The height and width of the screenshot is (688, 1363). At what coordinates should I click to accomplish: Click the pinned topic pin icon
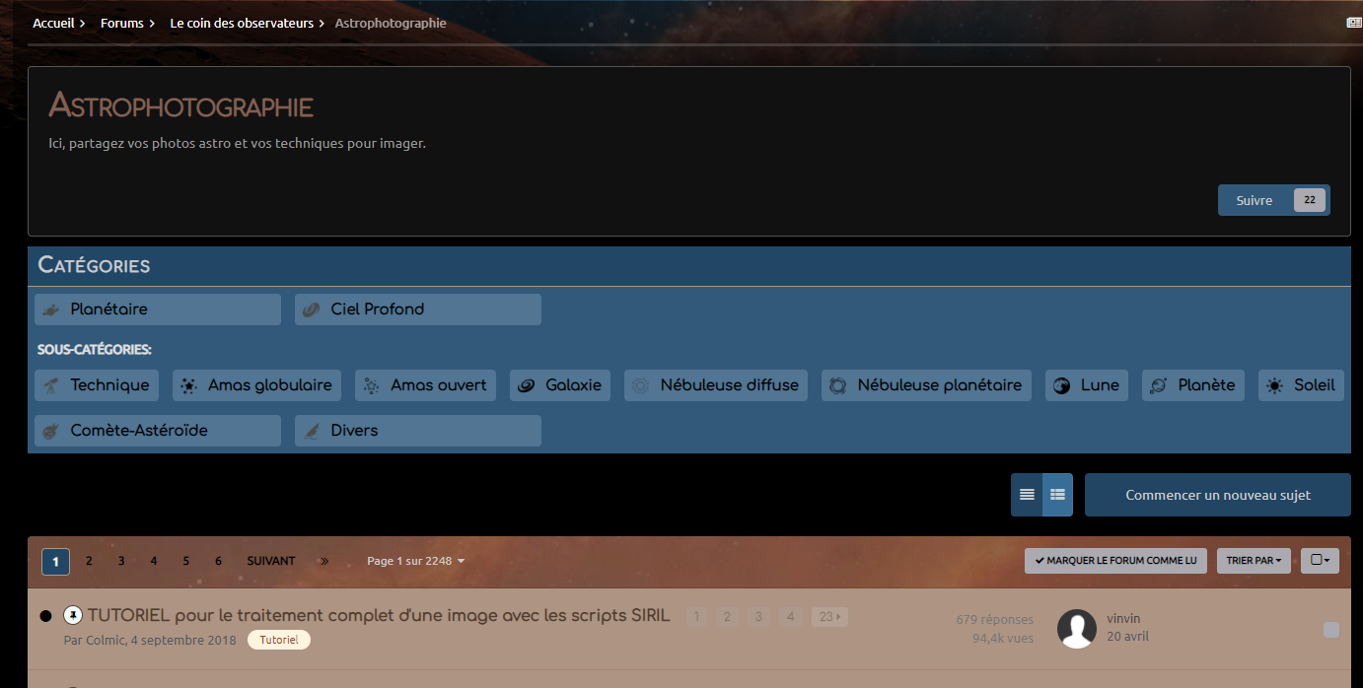pyautogui.click(x=73, y=615)
